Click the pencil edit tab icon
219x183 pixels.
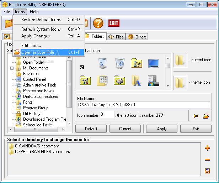click(x=7, y=36)
